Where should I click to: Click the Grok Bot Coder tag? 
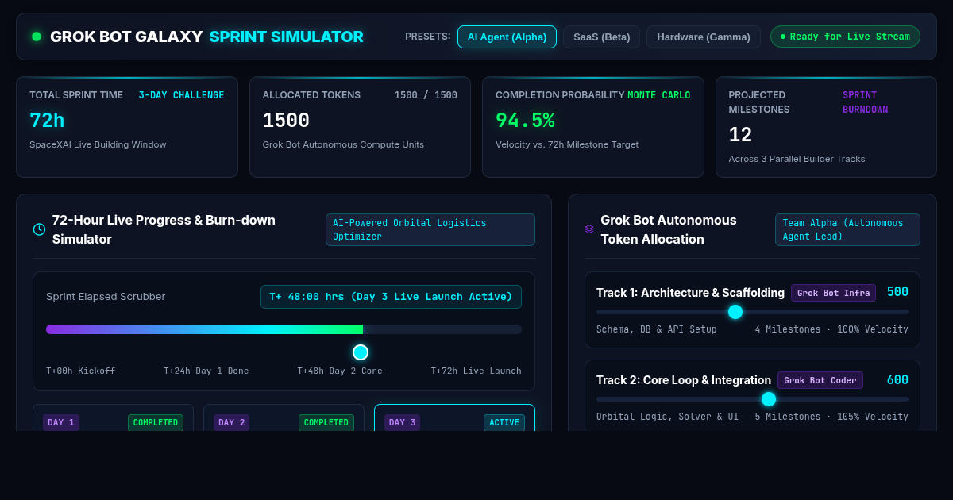coord(820,380)
